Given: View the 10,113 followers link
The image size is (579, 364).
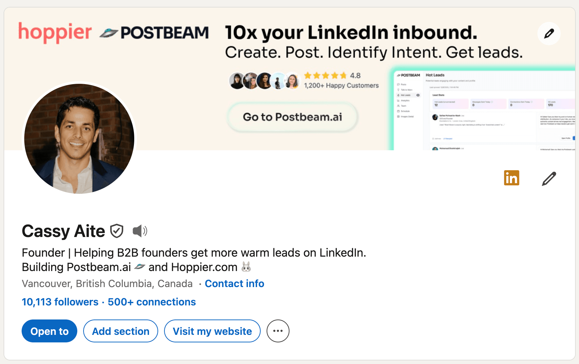Looking at the screenshot, I should point(60,302).
